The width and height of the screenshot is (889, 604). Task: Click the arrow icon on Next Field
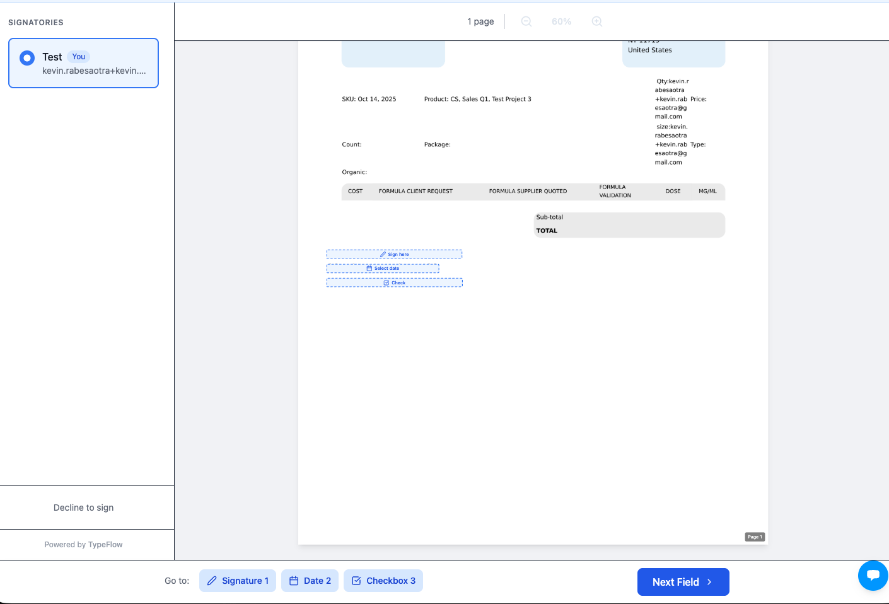click(709, 582)
